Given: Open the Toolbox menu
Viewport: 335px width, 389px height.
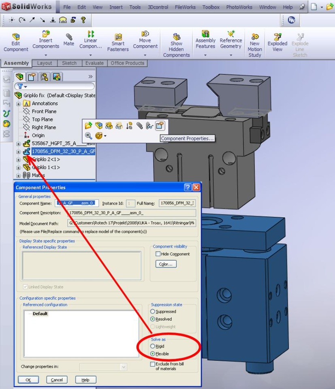Looking at the screenshot, I should tap(211, 7).
